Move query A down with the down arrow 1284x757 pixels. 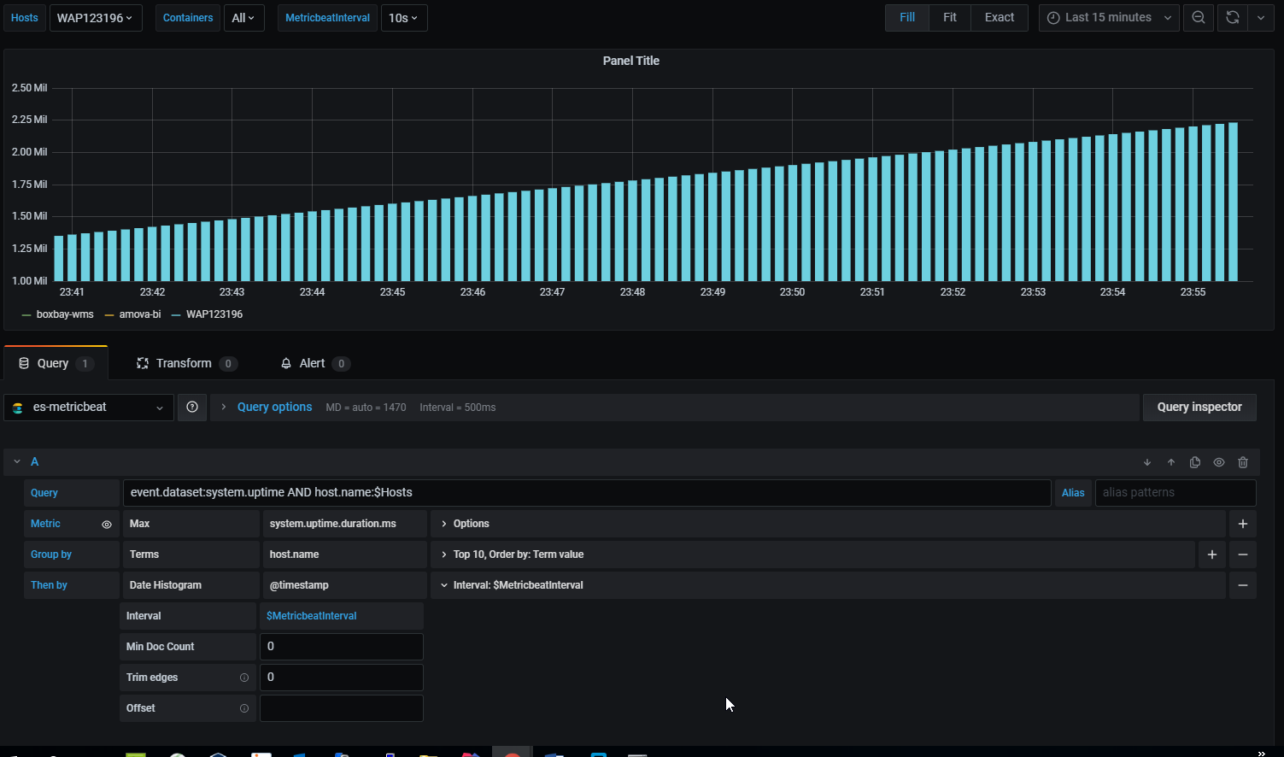[1146, 462]
